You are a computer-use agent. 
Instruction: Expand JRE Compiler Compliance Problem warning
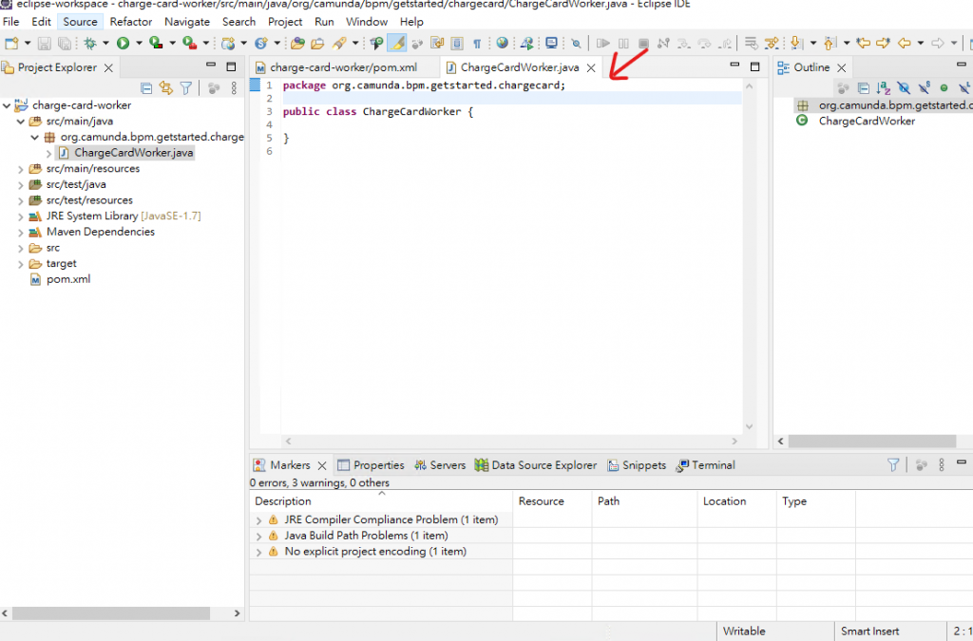click(258, 520)
